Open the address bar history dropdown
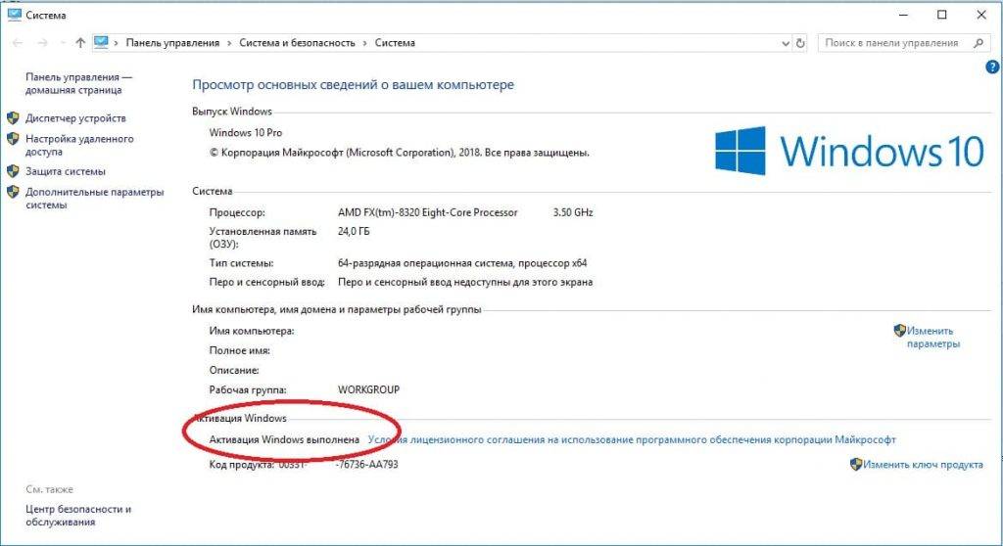This screenshot has height=546, width=1003. [x=785, y=43]
